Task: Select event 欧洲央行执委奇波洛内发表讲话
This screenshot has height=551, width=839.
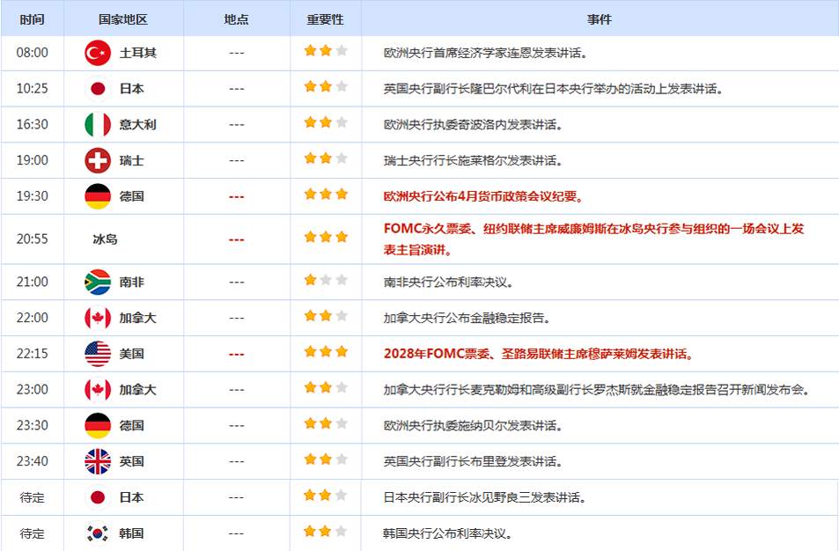Action: point(474,124)
